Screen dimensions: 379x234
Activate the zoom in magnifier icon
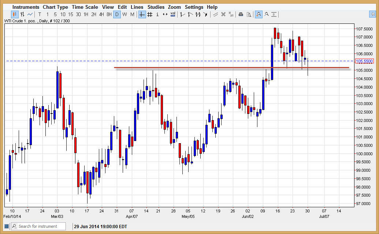pyautogui.click(x=259, y=14)
